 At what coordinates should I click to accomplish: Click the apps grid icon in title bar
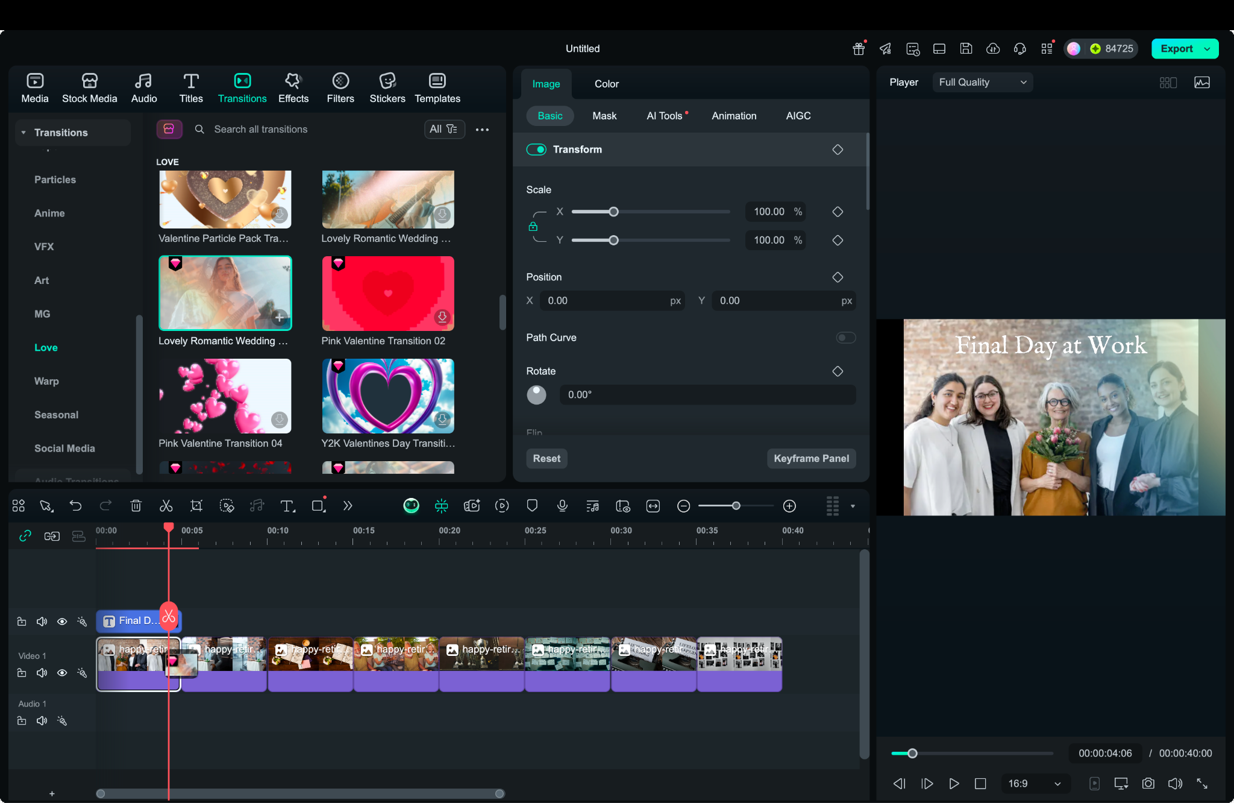click(1047, 49)
